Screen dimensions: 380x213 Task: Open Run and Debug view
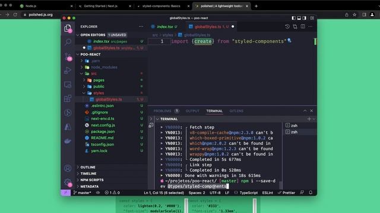[x=68, y=70]
